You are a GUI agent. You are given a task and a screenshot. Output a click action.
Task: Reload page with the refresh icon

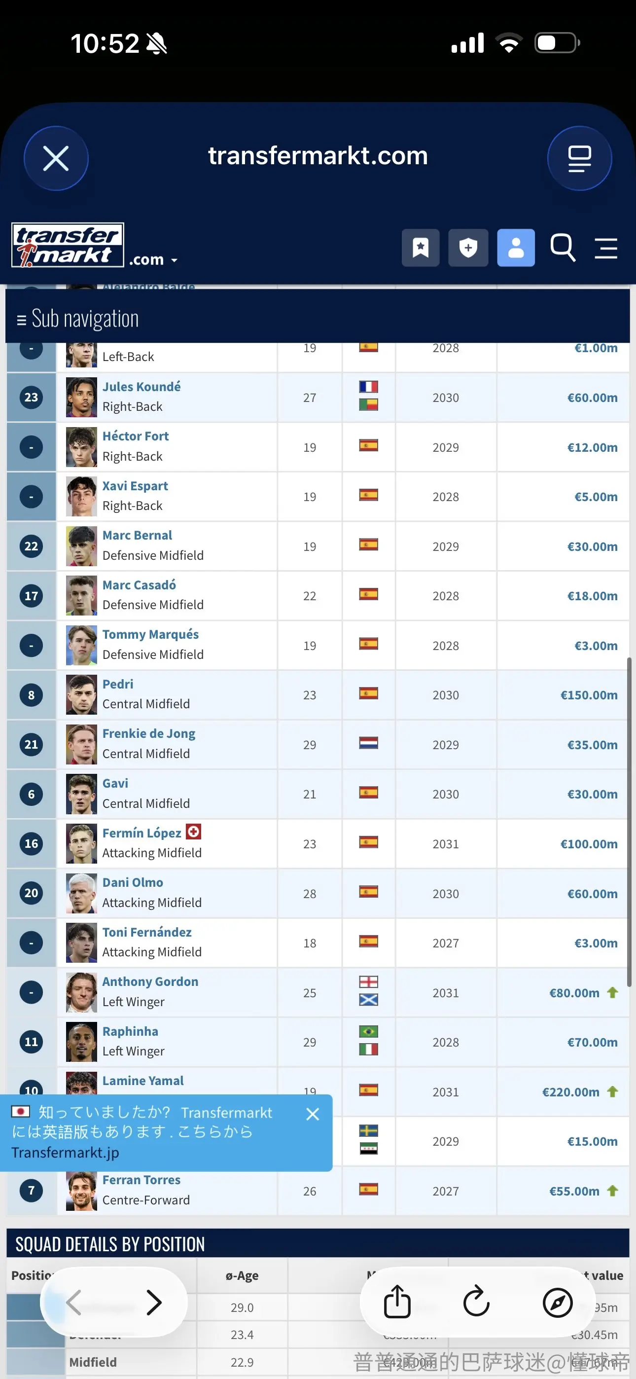[476, 1302]
